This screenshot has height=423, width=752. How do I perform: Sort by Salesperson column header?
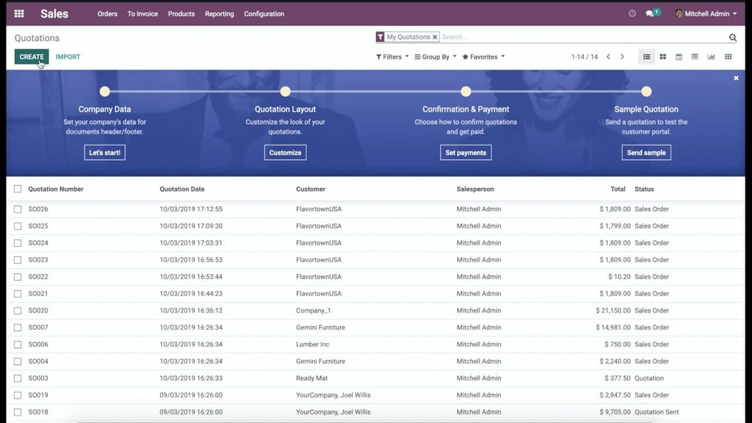[475, 189]
